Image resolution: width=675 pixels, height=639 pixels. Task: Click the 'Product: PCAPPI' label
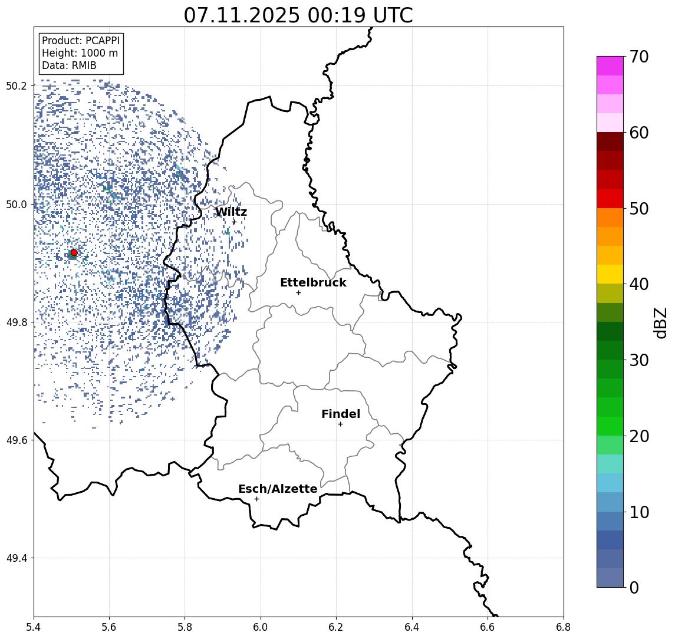(x=81, y=41)
